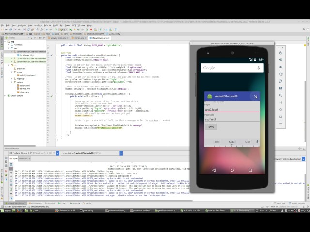The height and width of the screenshot is (232, 310).
Task: Open the Navigate menu
Action: pyautogui.click(x=22, y=25)
